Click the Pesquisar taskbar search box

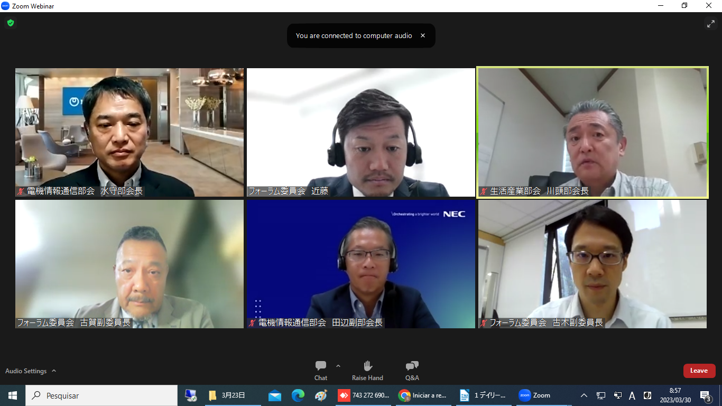pyautogui.click(x=101, y=395)
